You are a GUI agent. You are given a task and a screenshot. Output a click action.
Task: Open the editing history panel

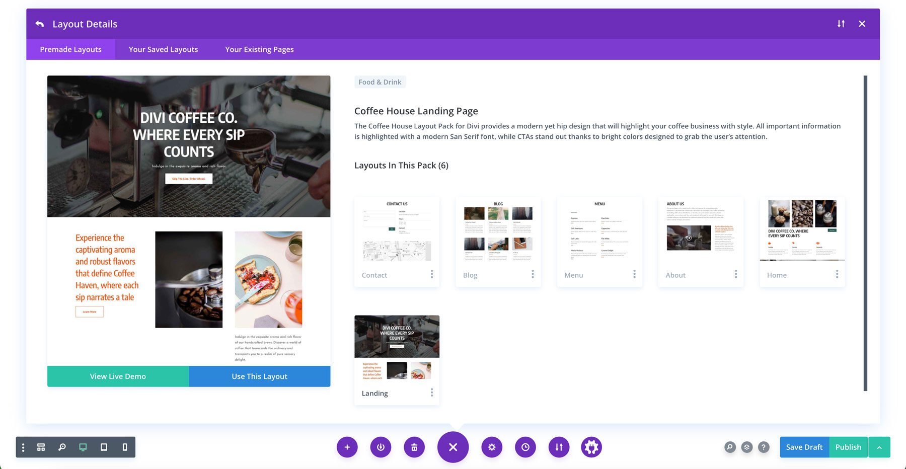coord(525,447)
